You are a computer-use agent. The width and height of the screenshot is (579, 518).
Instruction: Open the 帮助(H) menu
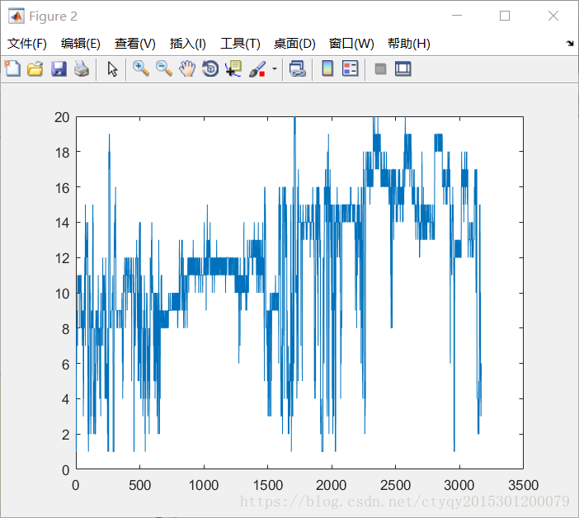409,44
